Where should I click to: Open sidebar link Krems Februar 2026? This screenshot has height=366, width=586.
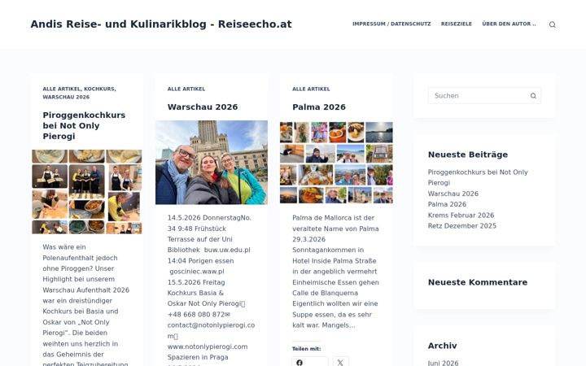461,215
